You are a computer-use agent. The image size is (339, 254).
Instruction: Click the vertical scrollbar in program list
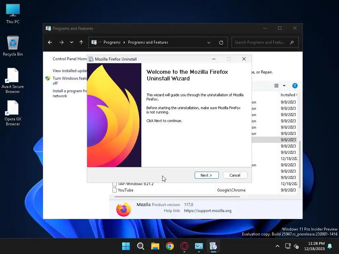(300, 164)
